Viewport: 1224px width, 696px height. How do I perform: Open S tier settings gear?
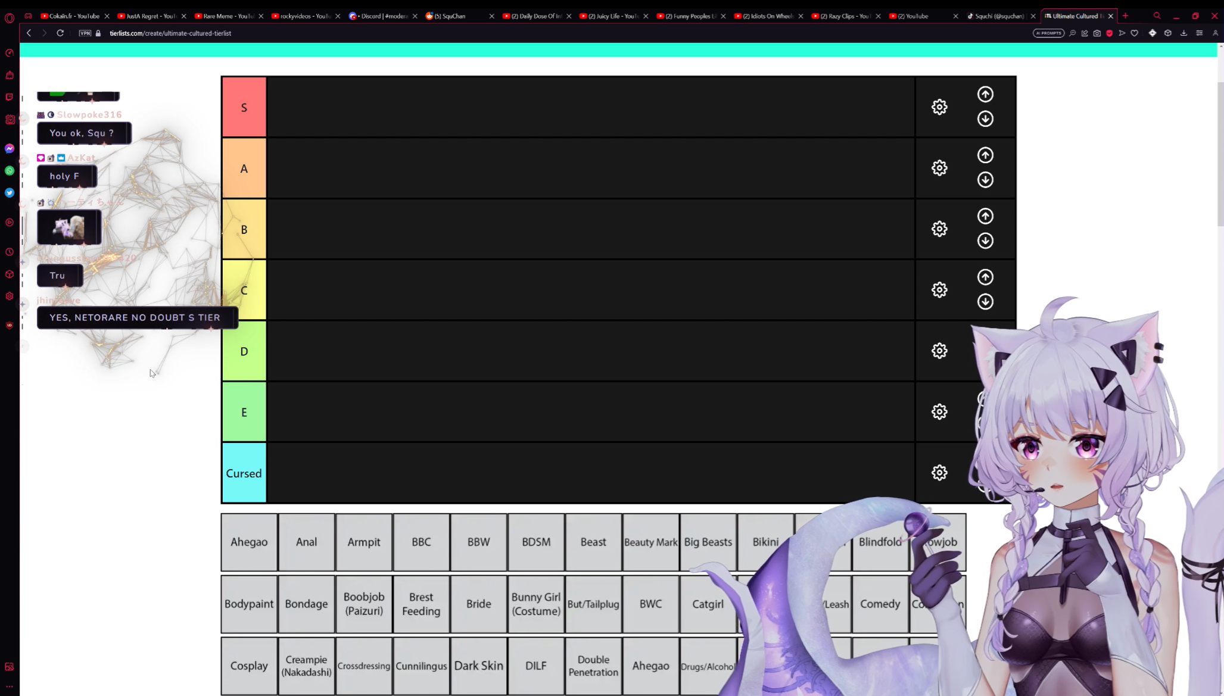click(939, 107)
